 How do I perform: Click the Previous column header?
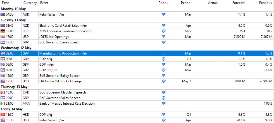tap(265, 3)
